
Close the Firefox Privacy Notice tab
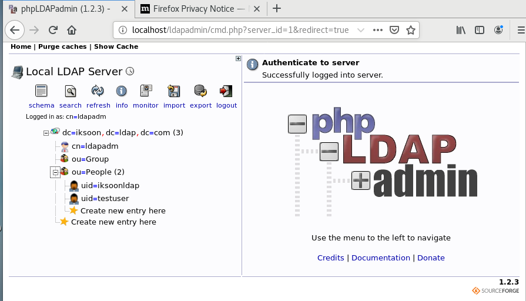[x=257, y=9]
